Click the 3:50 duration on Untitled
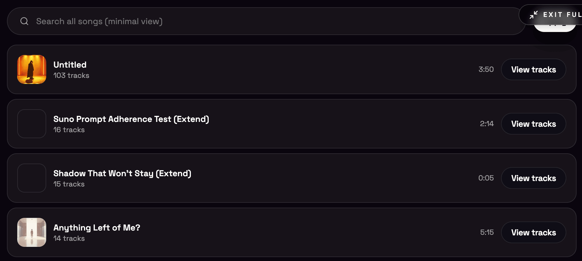 [486, 69]
